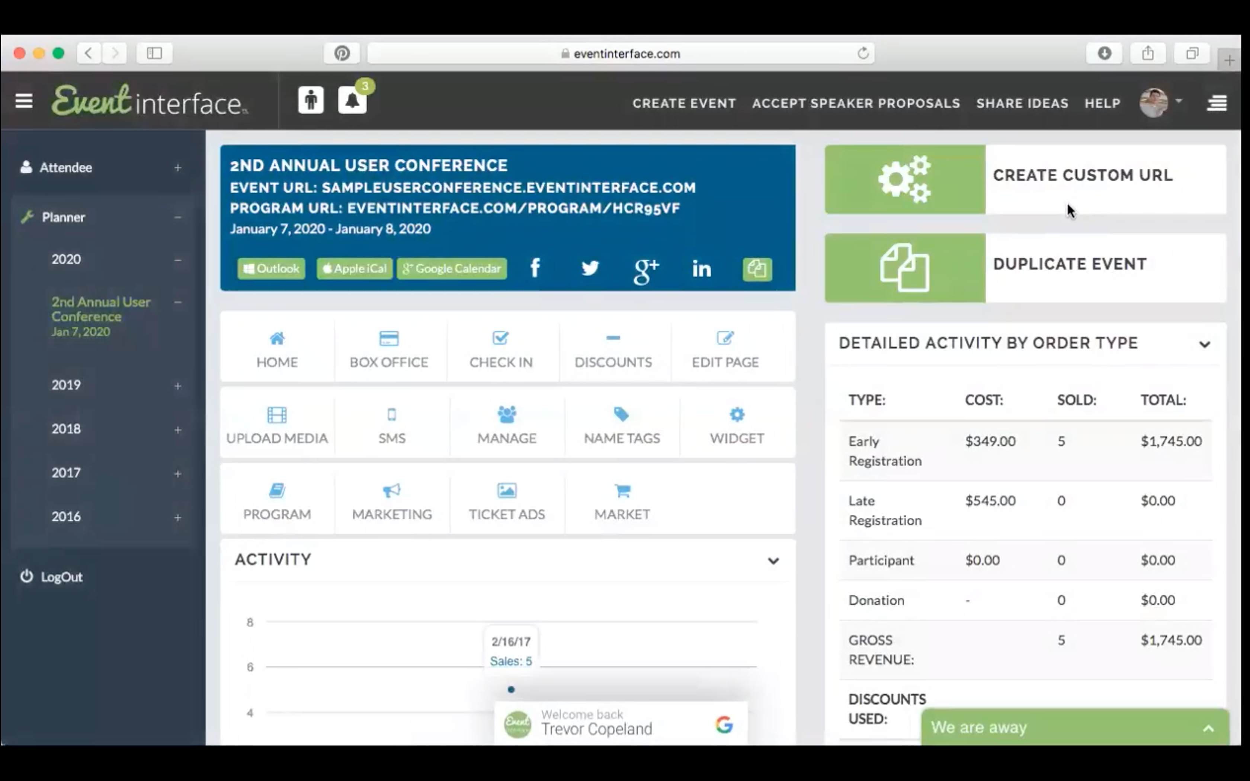Select the SMS messaging icon
The height and width of the screenshot is (781, 1250).
392,425
